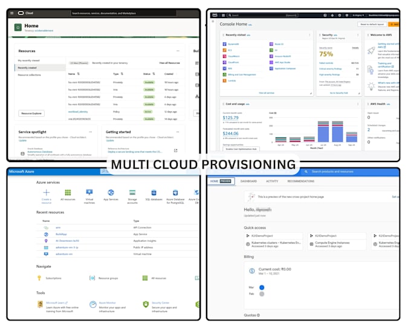This screenshot has height=329, width=411.
Task: Collapse Oracle Service spotlight panel
Action: pos(91,132)
